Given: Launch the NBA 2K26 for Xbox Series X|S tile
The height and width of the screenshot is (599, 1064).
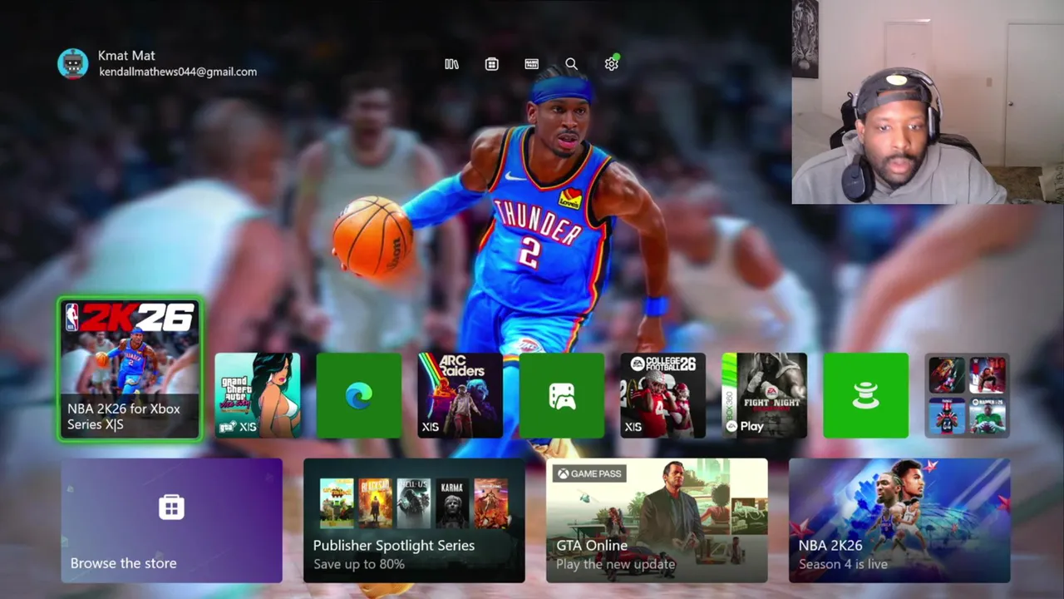Looking at the screenshot, I should pyautogui.click(x=130, y=369).
